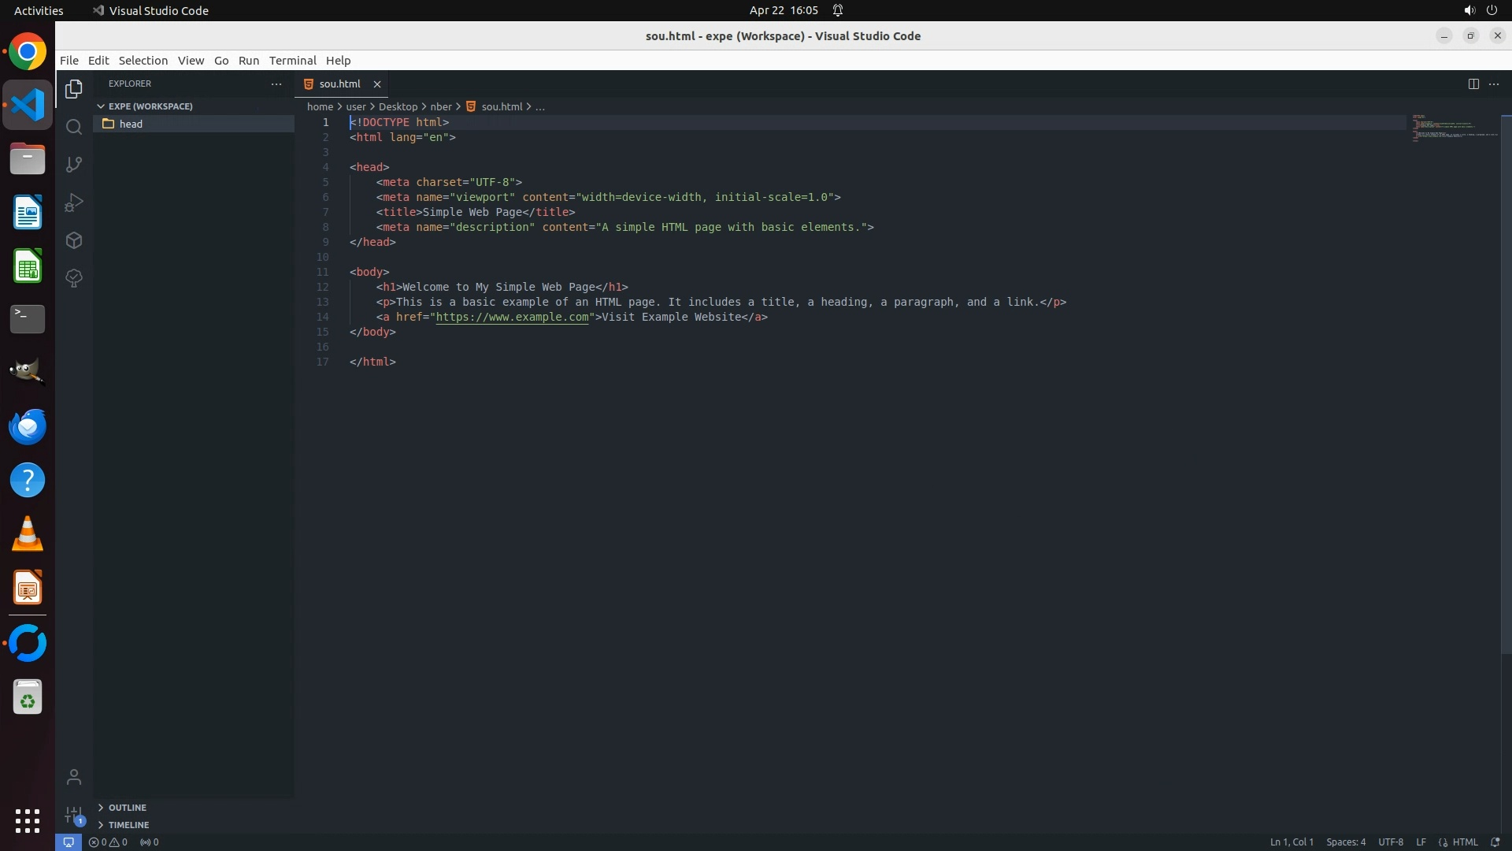The width and height of the screenshot is (1512, 851).
Task: Open Manage settings gear icon
Action: tap(74, 815)
